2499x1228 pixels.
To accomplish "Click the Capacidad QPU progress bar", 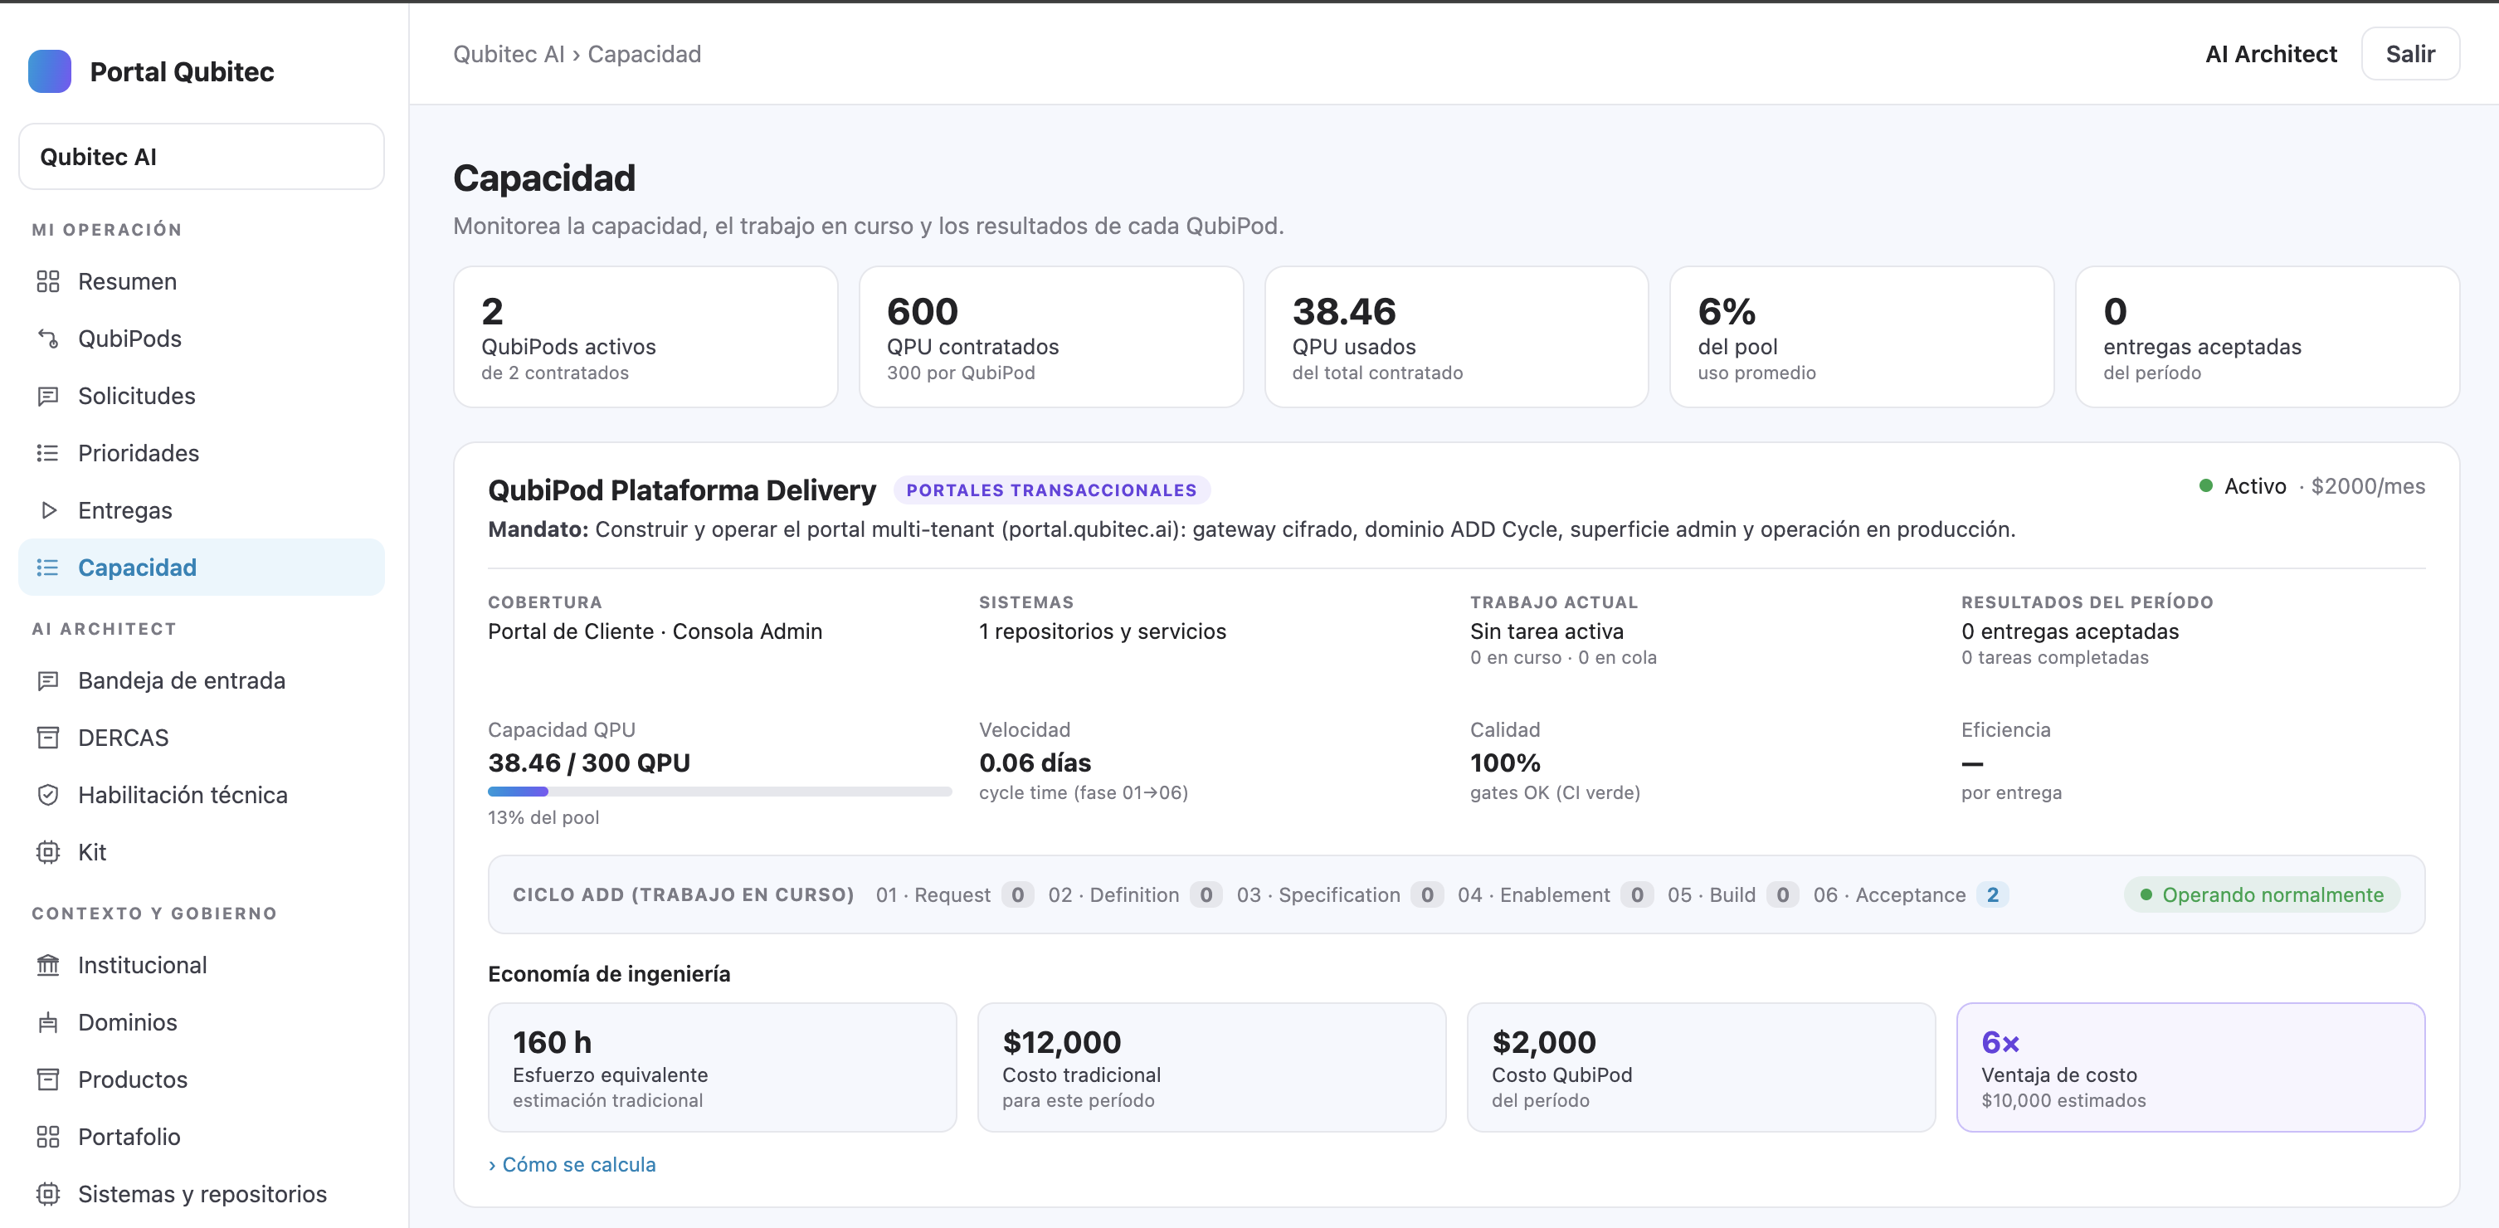I will [719, 792].
